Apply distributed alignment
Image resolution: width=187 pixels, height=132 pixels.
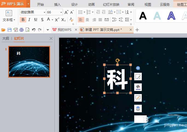pyautogui.click(x=107, y=20)
